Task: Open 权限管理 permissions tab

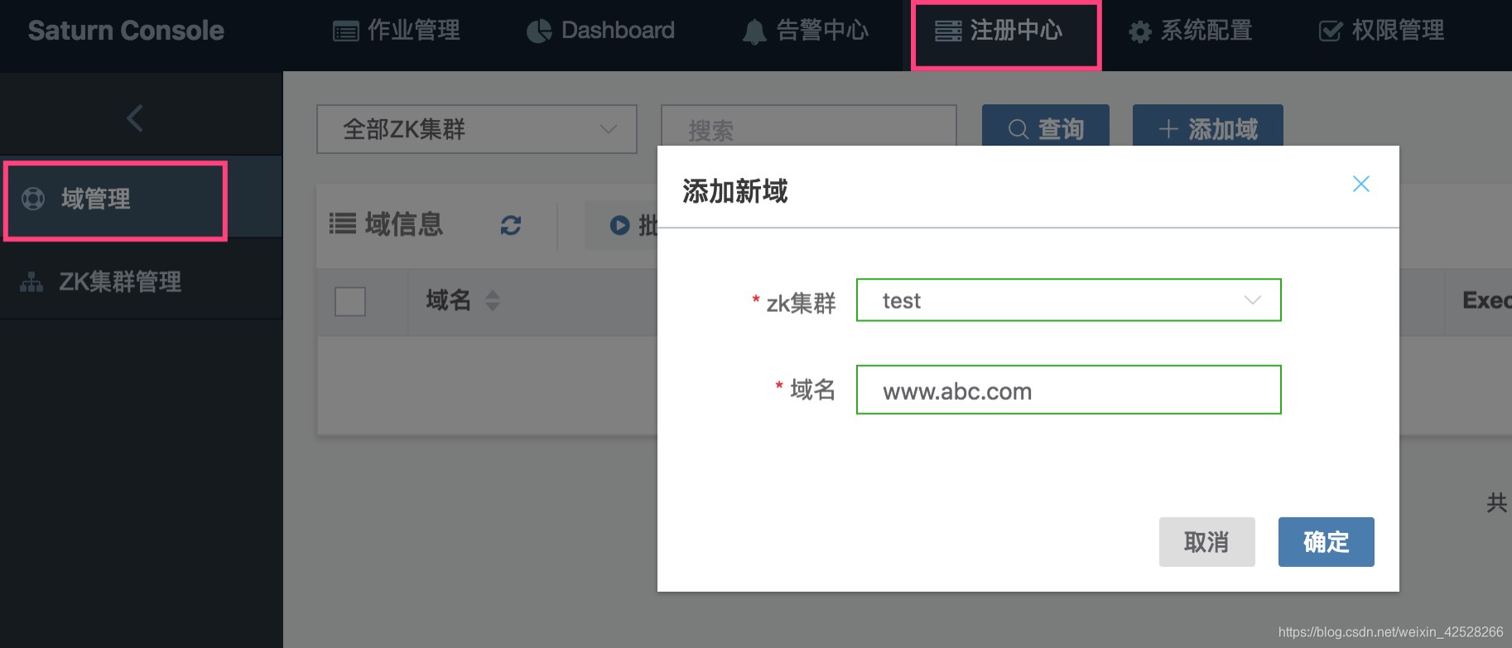Action: coord(1381,31)
